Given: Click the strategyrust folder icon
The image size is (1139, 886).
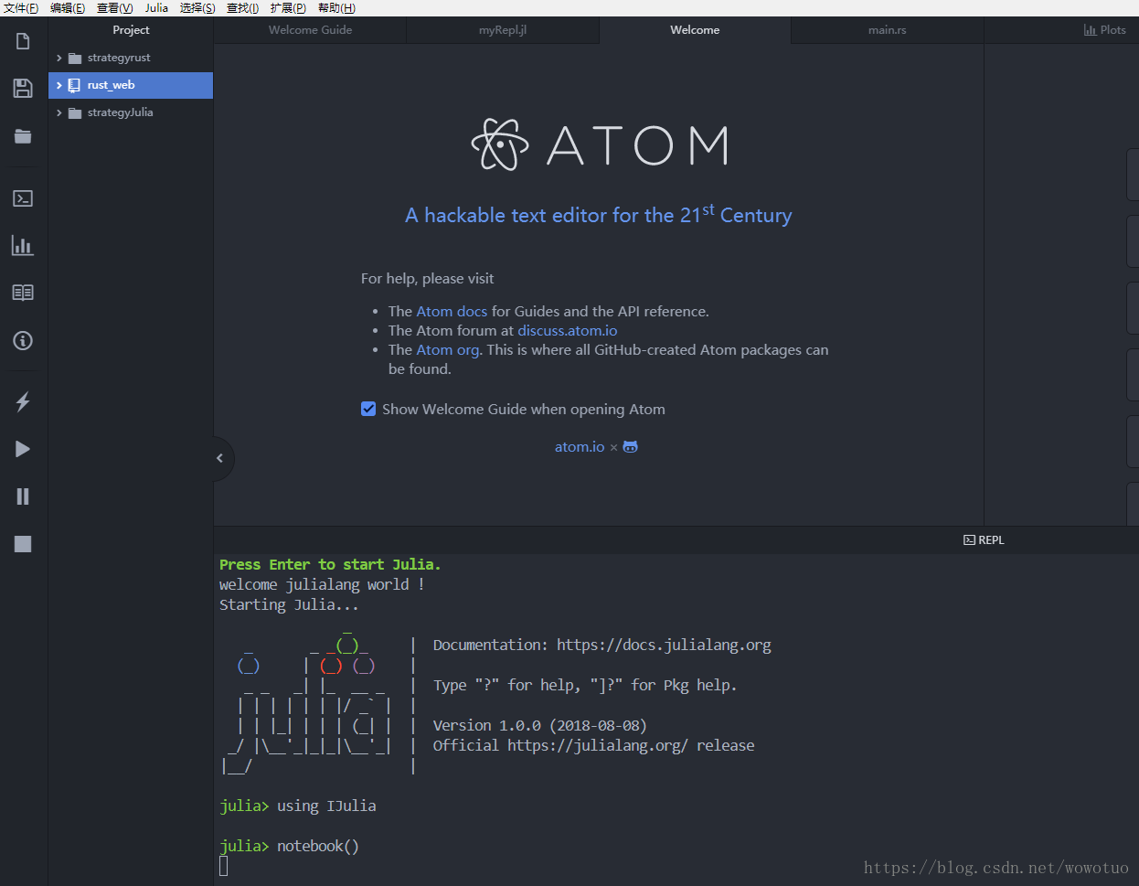Looking at the screenshot, I should (75, 58).
